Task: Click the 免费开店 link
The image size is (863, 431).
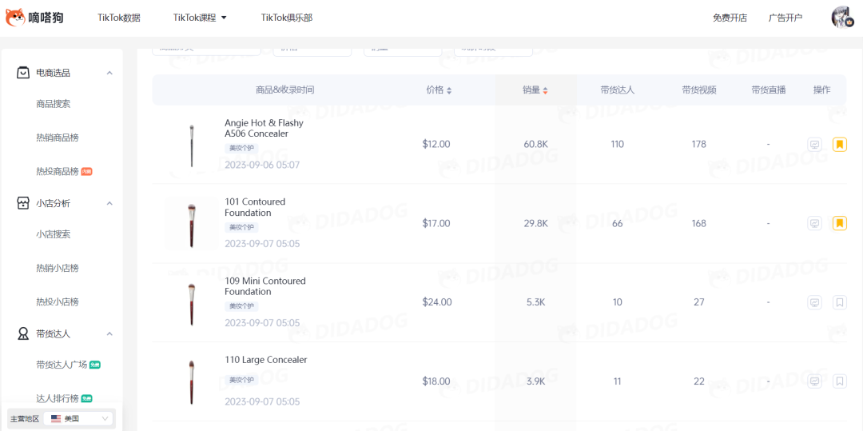Action: [x=730, y=18]
